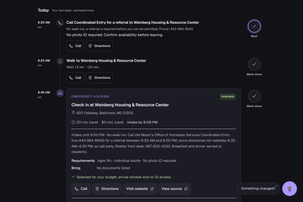This screenshot has height=202, width=303.
Task: Get Directions for the Walk to Weinberg step
Action: click(x=99, y=78)
